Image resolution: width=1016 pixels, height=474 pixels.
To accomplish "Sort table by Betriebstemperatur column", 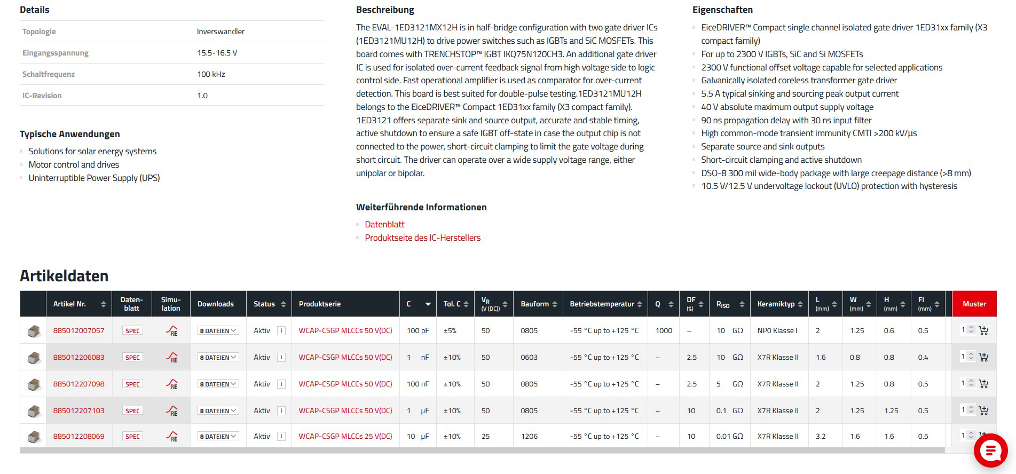I will [605, 304].
